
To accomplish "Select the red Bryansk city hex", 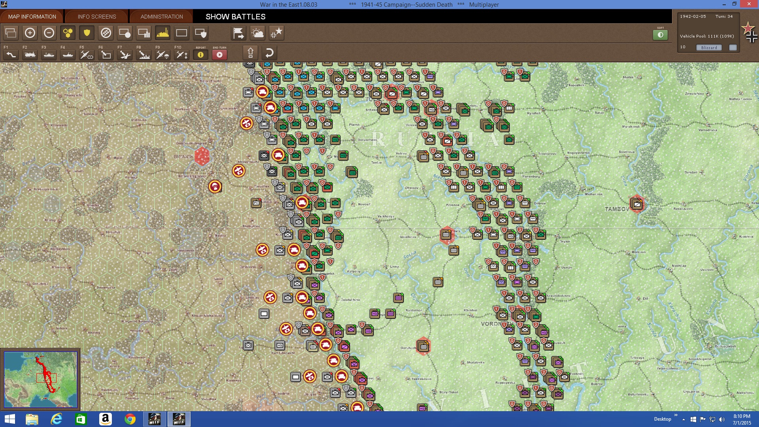I will (202, 156).
